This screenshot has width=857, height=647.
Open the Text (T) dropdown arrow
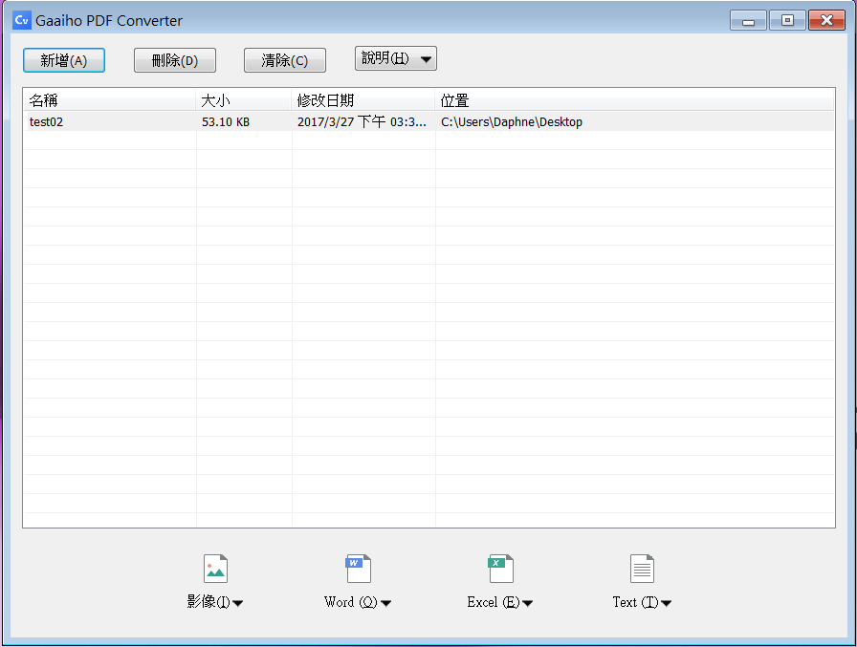(x=667, y=603)
